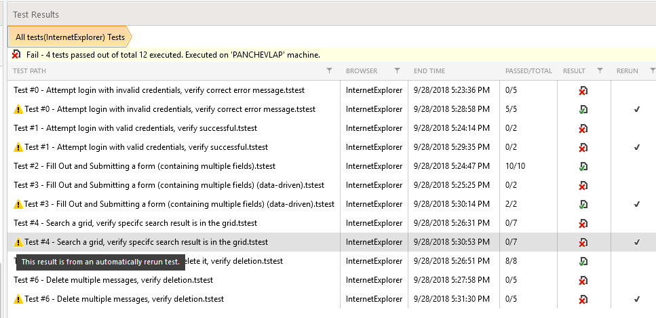This screenshot has width=656, height=318.
Task: Open the Rerun column filter
Action: pyautogui.click(x=652, y=71)
